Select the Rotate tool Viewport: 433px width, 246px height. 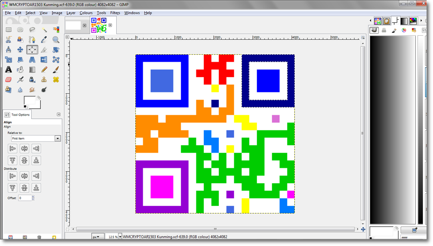click(56, 50)
